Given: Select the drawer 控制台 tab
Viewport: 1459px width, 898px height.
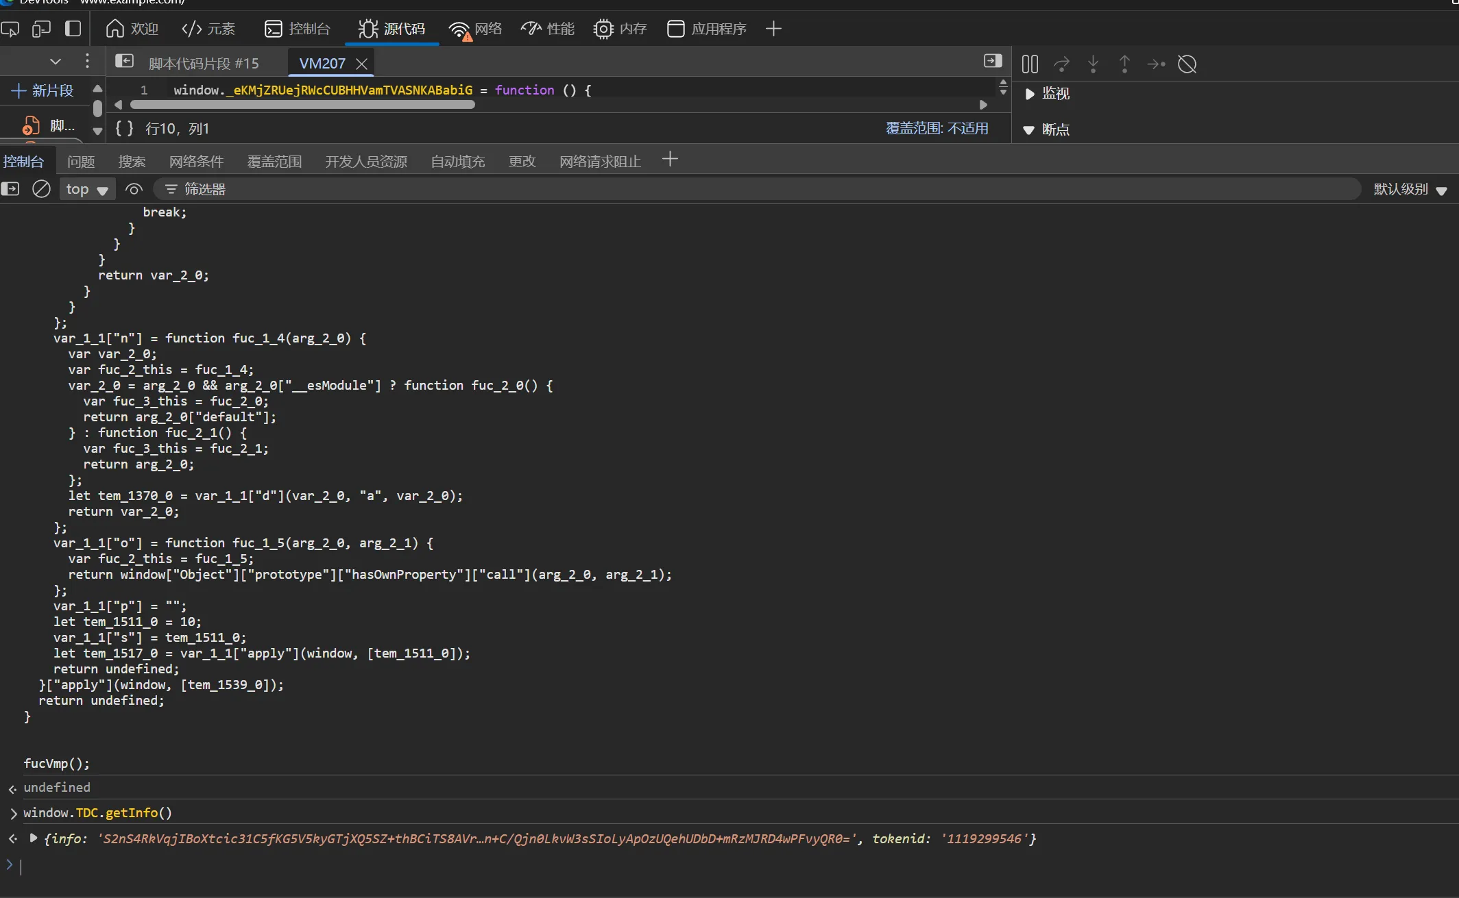Looking at the screenshot, I should [x=23, y=162].
